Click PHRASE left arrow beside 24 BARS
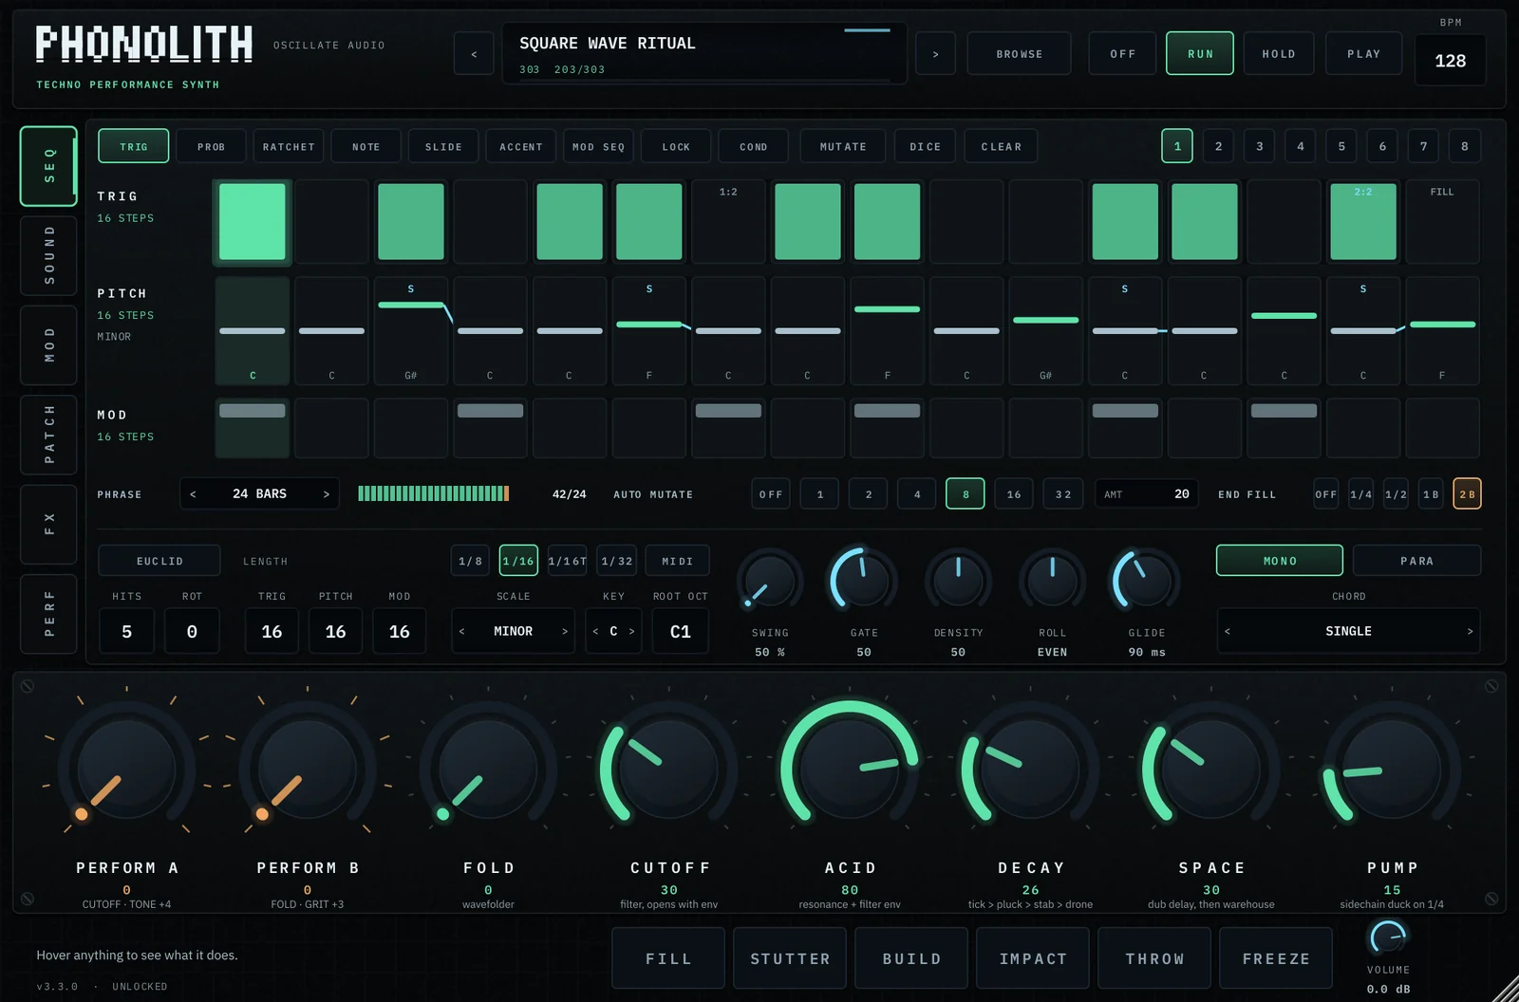 [x=194, y=494]
